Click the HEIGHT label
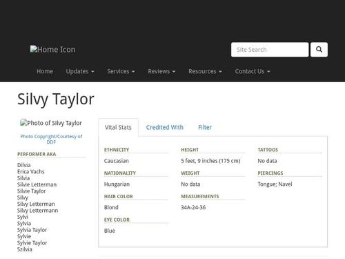 [190, 150]
